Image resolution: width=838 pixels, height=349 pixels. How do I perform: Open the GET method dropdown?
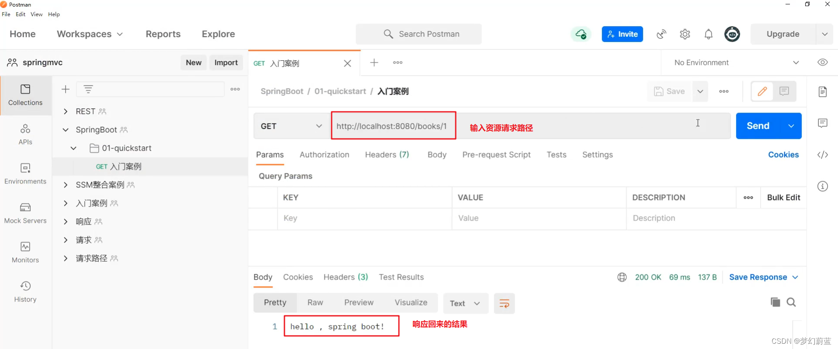point(291,126)
